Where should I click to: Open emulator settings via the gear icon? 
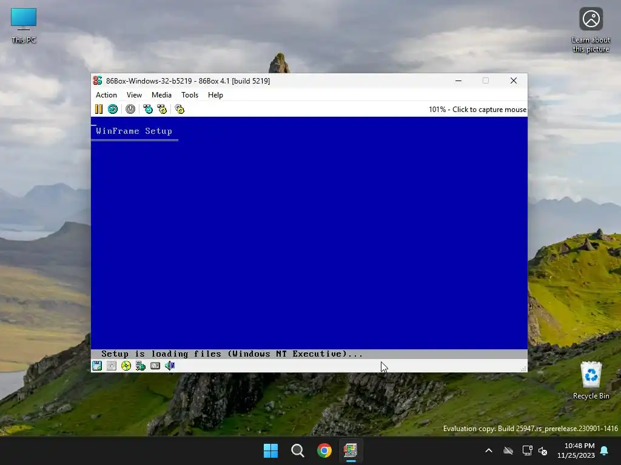tap(180, 109)
